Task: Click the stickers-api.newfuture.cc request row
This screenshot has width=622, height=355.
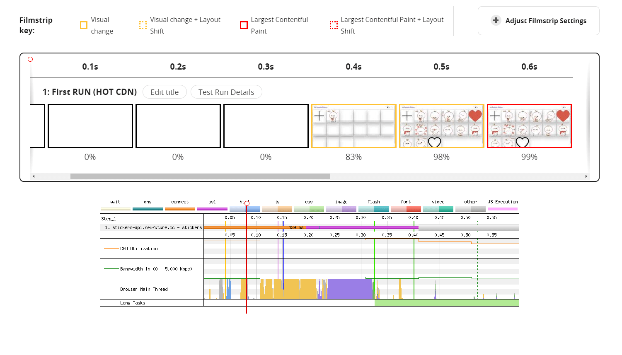Action: click(310, 227)
